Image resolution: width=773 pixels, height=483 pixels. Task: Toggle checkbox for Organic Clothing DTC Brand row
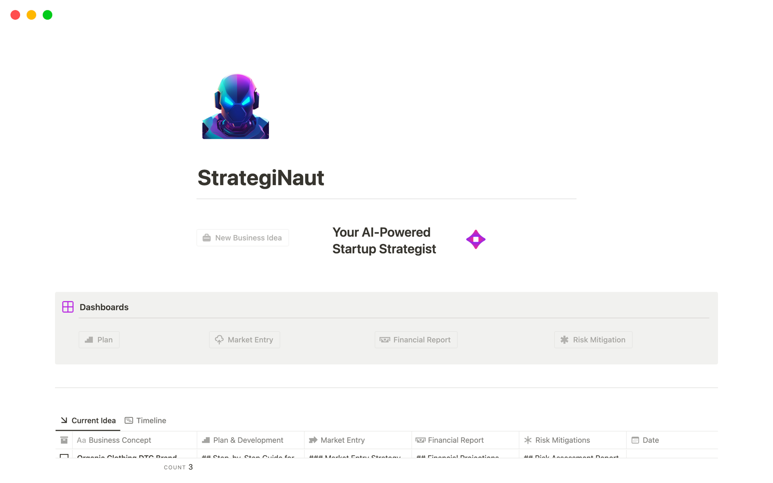pyautogui.click(x=64, y=456)
